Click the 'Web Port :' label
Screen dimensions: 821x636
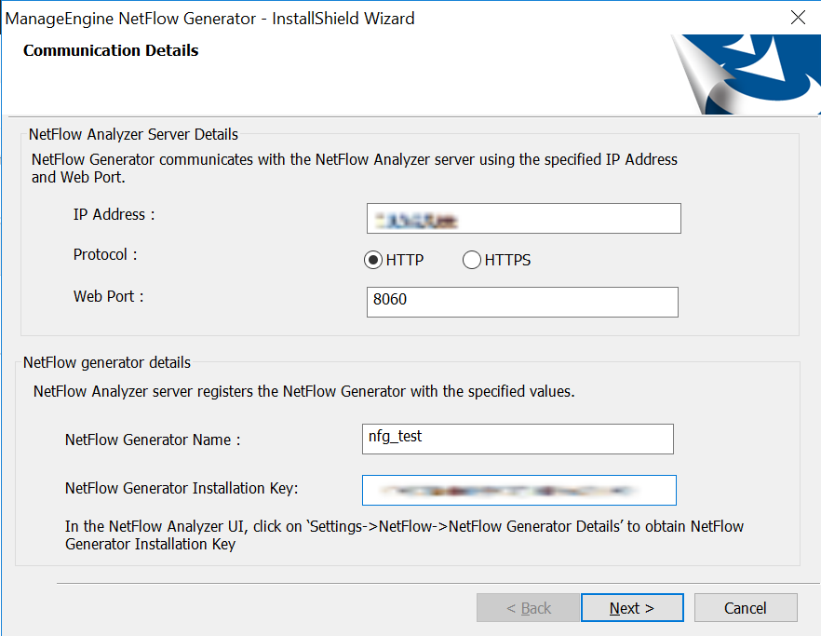coord(108,297)
